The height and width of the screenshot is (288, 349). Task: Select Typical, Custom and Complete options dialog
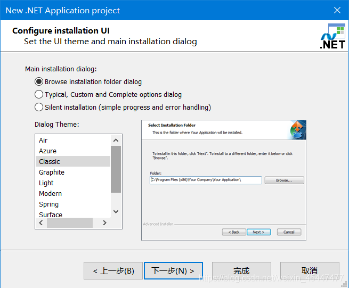[108, 95]
